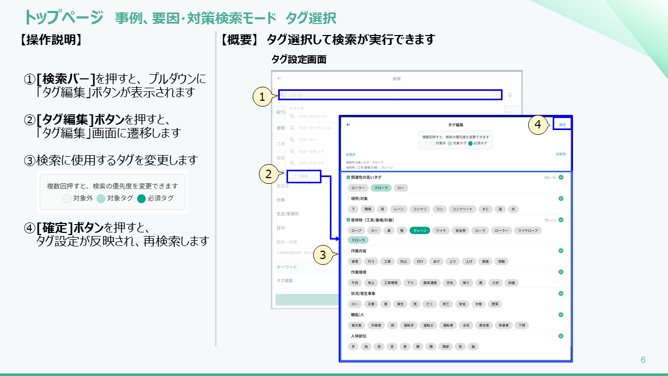Check the 場所/対象 category checkbox
This screenshot has height=376, width=668.
pyautogui.click(x=348, y=198)
